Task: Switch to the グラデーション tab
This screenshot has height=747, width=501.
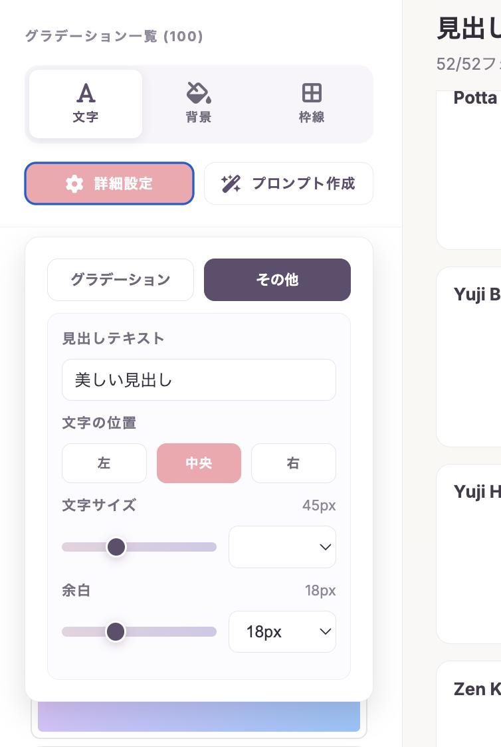Action: pyautogui.click(x=120, y=280)
